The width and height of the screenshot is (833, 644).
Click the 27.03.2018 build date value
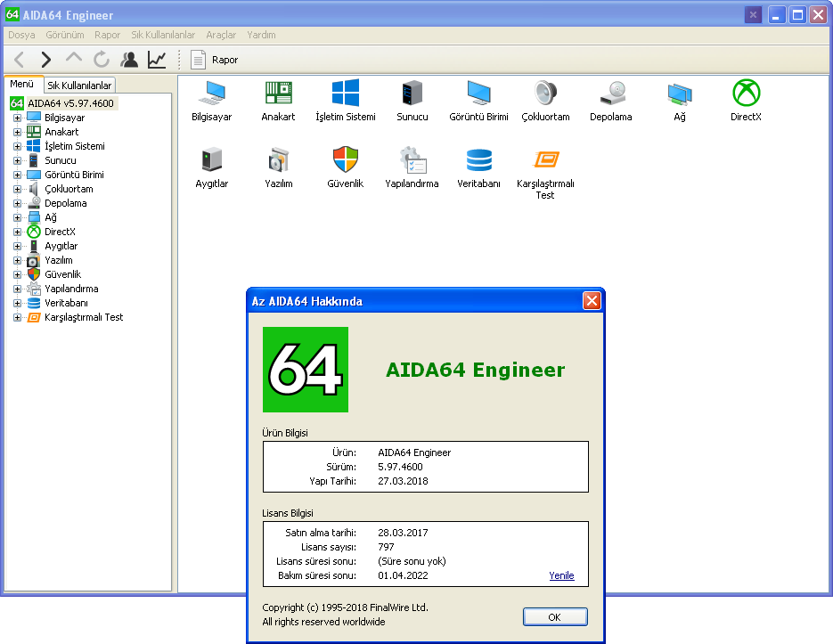(404, 481)
